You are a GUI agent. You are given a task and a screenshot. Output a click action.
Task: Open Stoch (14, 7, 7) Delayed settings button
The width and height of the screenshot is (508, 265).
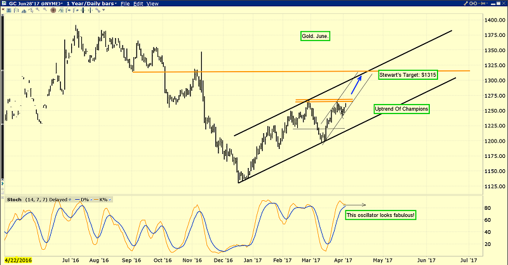[x=70, y=200]
